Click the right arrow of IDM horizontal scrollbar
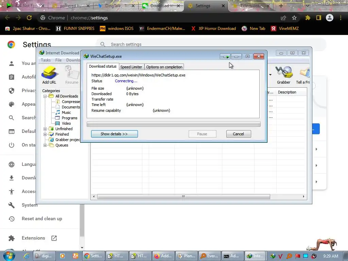 pyautogui.click(x=303, y=196)
